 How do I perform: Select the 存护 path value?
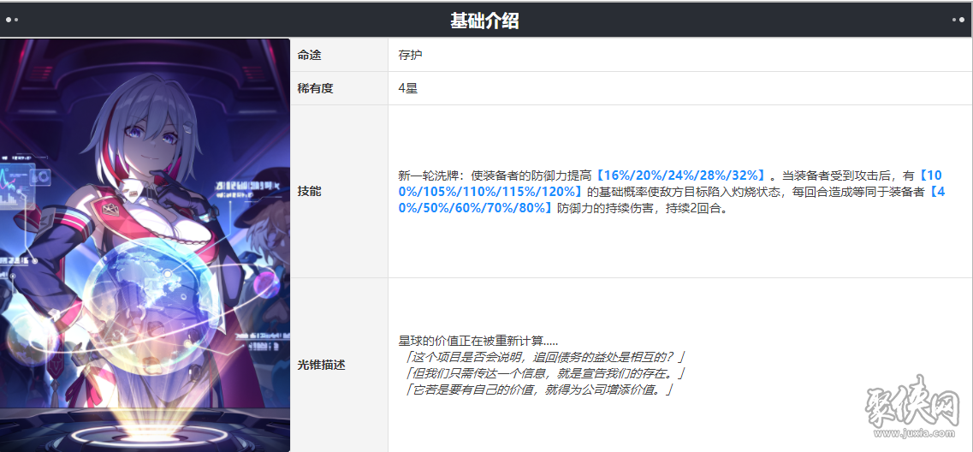point(410,55)
